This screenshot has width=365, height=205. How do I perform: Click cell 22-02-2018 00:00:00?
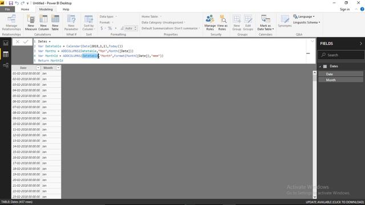pyautogui.click(x=26, y=191)
